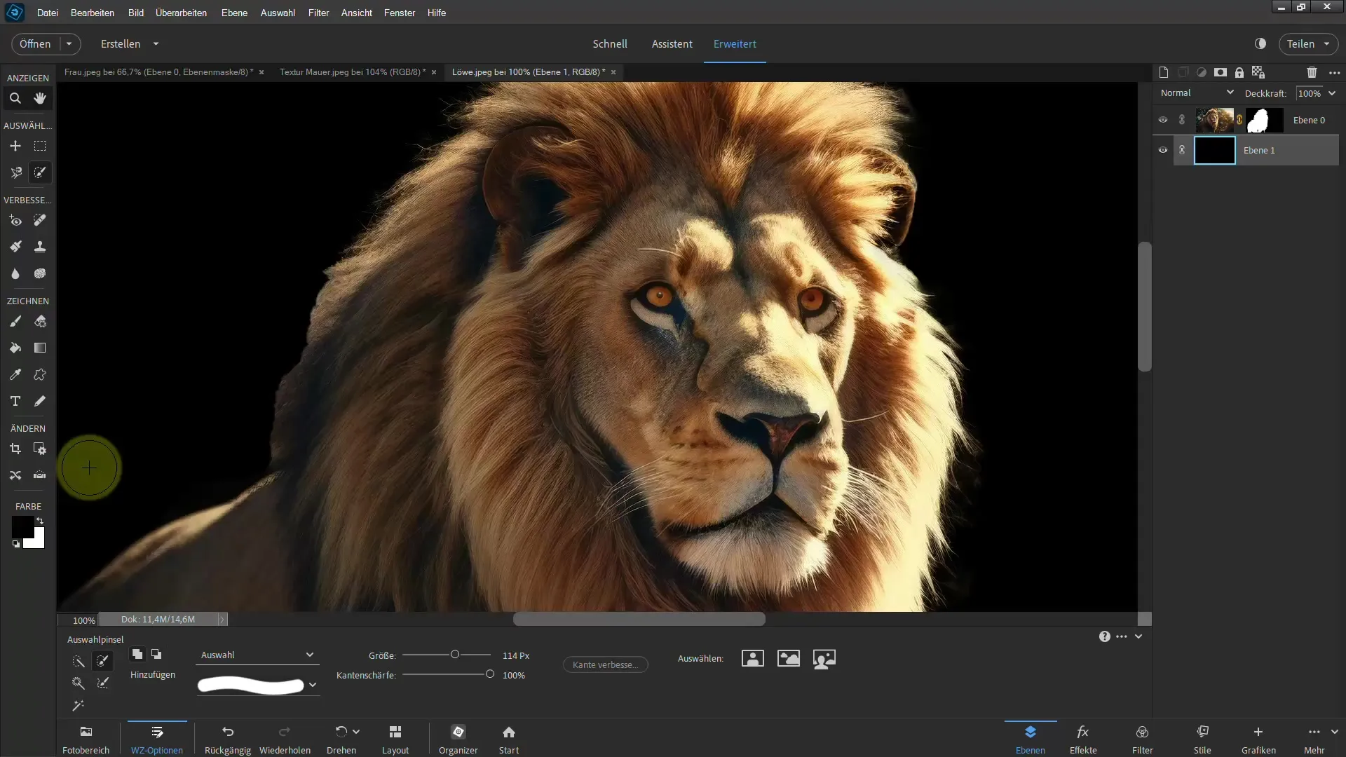1346x757 pixels.
Task: Select the Content-Aware Move tool
Action: 15,475
